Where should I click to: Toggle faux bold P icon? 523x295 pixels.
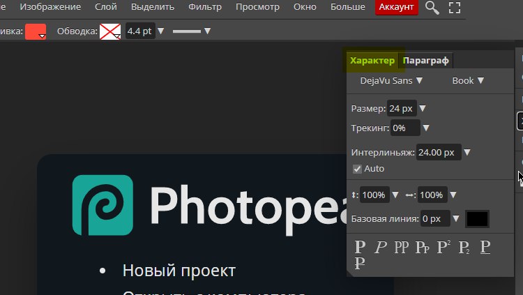point(360,248)
